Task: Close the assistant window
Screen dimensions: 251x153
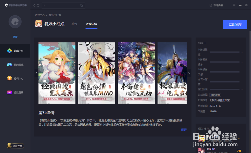Action: click(246, 5)
